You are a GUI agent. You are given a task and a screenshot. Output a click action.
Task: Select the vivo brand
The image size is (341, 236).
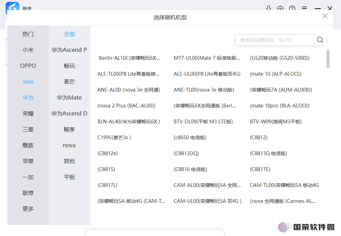(28, 82)
